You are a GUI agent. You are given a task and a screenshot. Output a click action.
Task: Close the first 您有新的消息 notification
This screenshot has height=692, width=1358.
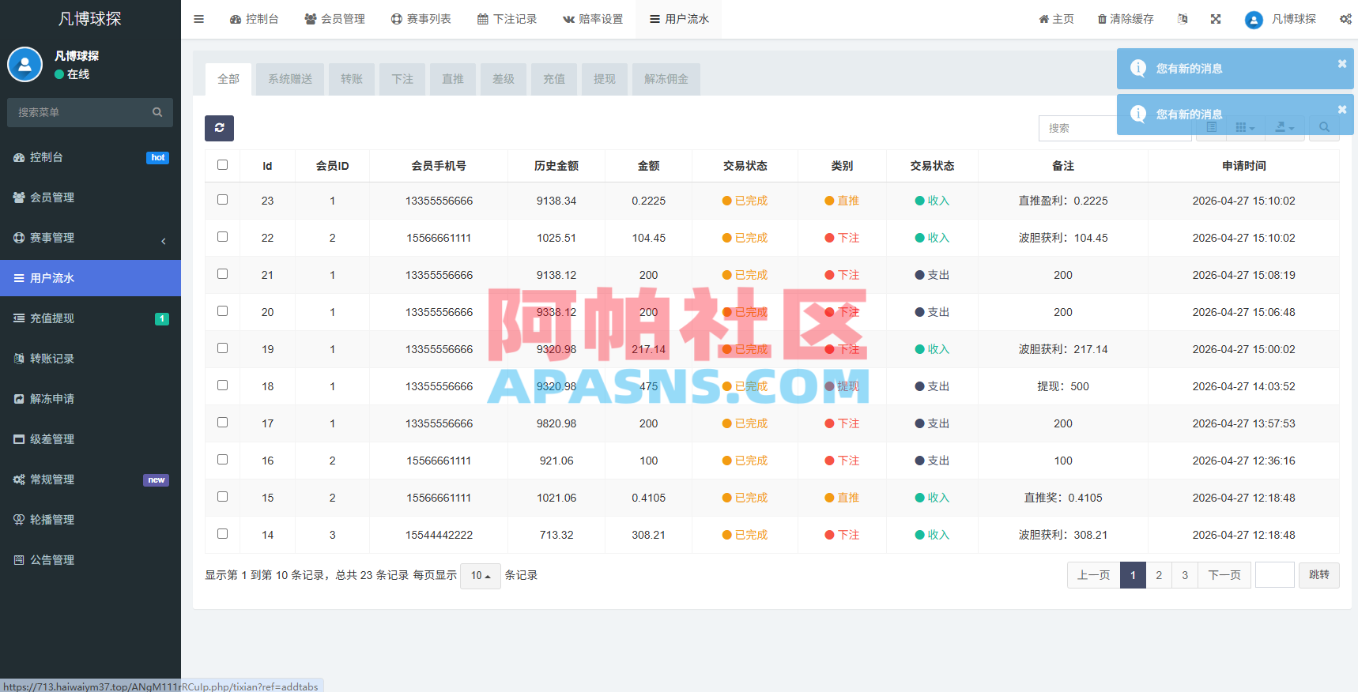[x=1342, y=64]
